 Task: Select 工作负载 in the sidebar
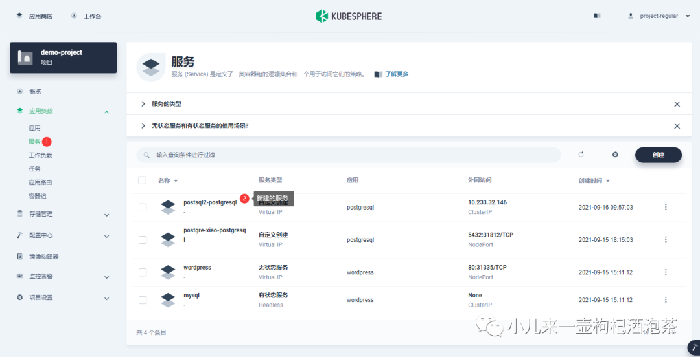point(40,155)
